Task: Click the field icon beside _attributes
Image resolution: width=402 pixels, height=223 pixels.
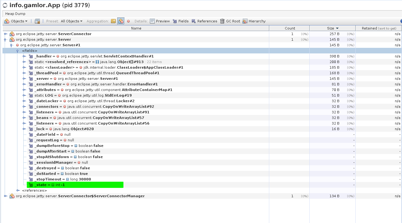Action: coord(31,90)
